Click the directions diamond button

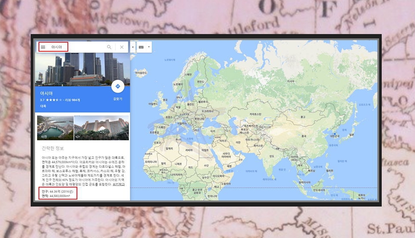(x=118, y=86)
